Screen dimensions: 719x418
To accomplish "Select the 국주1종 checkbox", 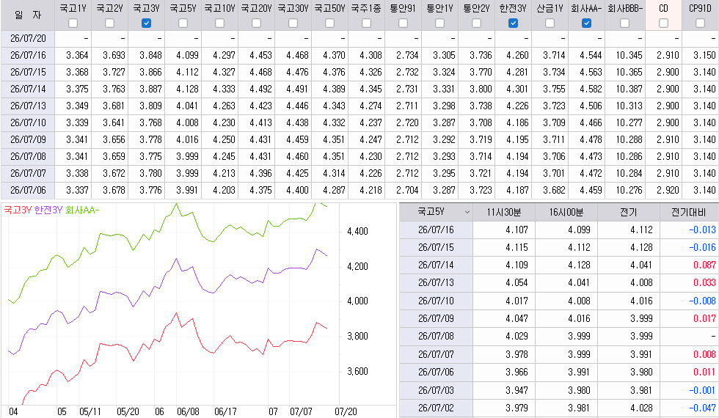I will [366, 23].
